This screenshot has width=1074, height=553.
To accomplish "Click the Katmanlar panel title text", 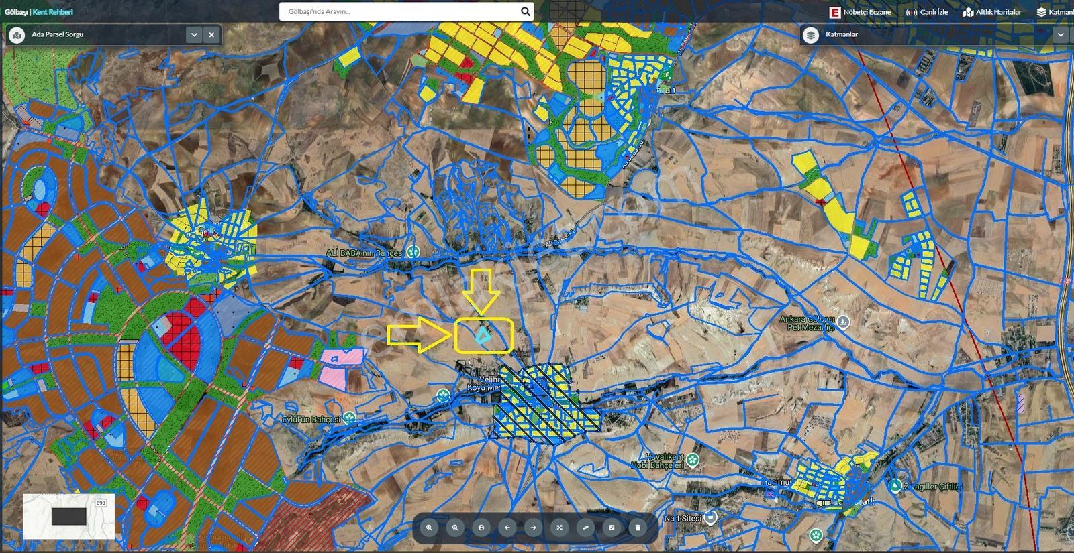I will tap(842, 34).
